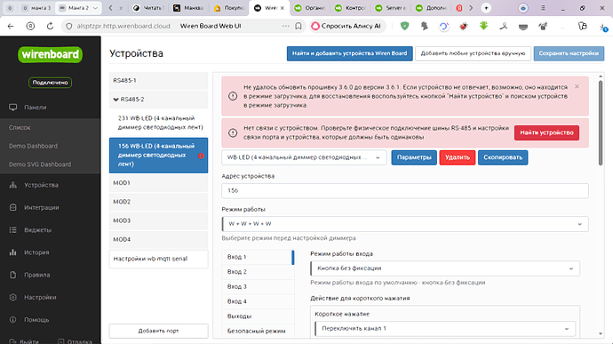Select Вход 3 tab
The height and width of the screenshot is (344, 613).
(258, 287)
